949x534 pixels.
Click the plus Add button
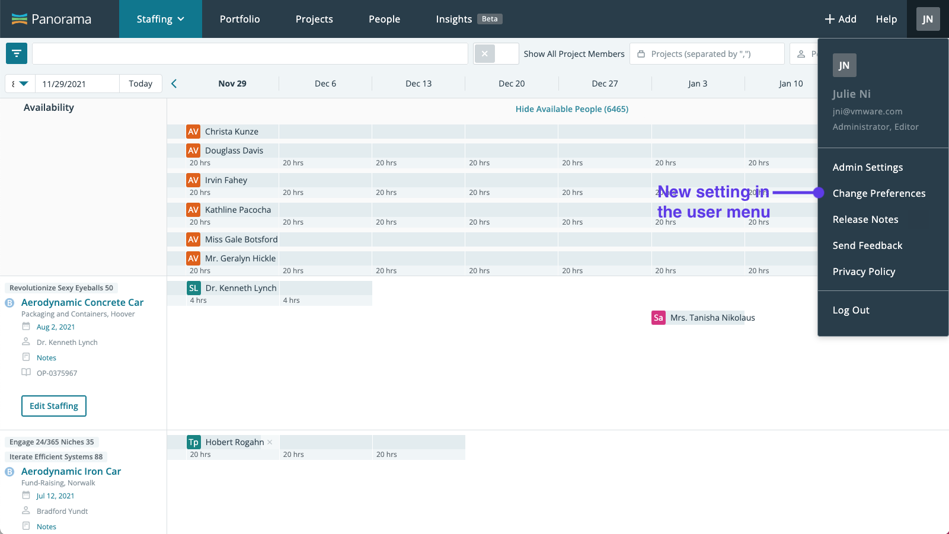(x=841, y=19)
